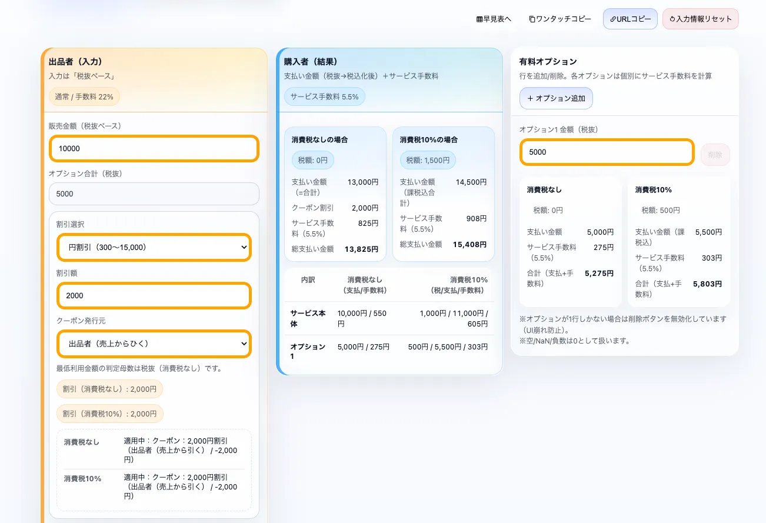The image size is (766, 523).
Task: Click the reset icon on 入力情報リセット
Action: point(672,19)
